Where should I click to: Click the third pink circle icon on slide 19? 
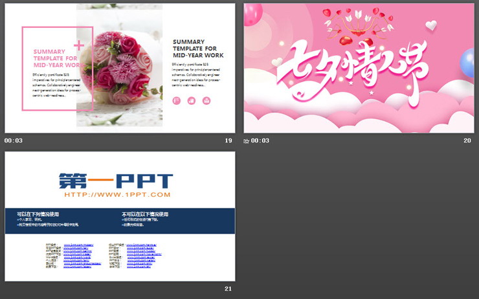tap(206, 100)
